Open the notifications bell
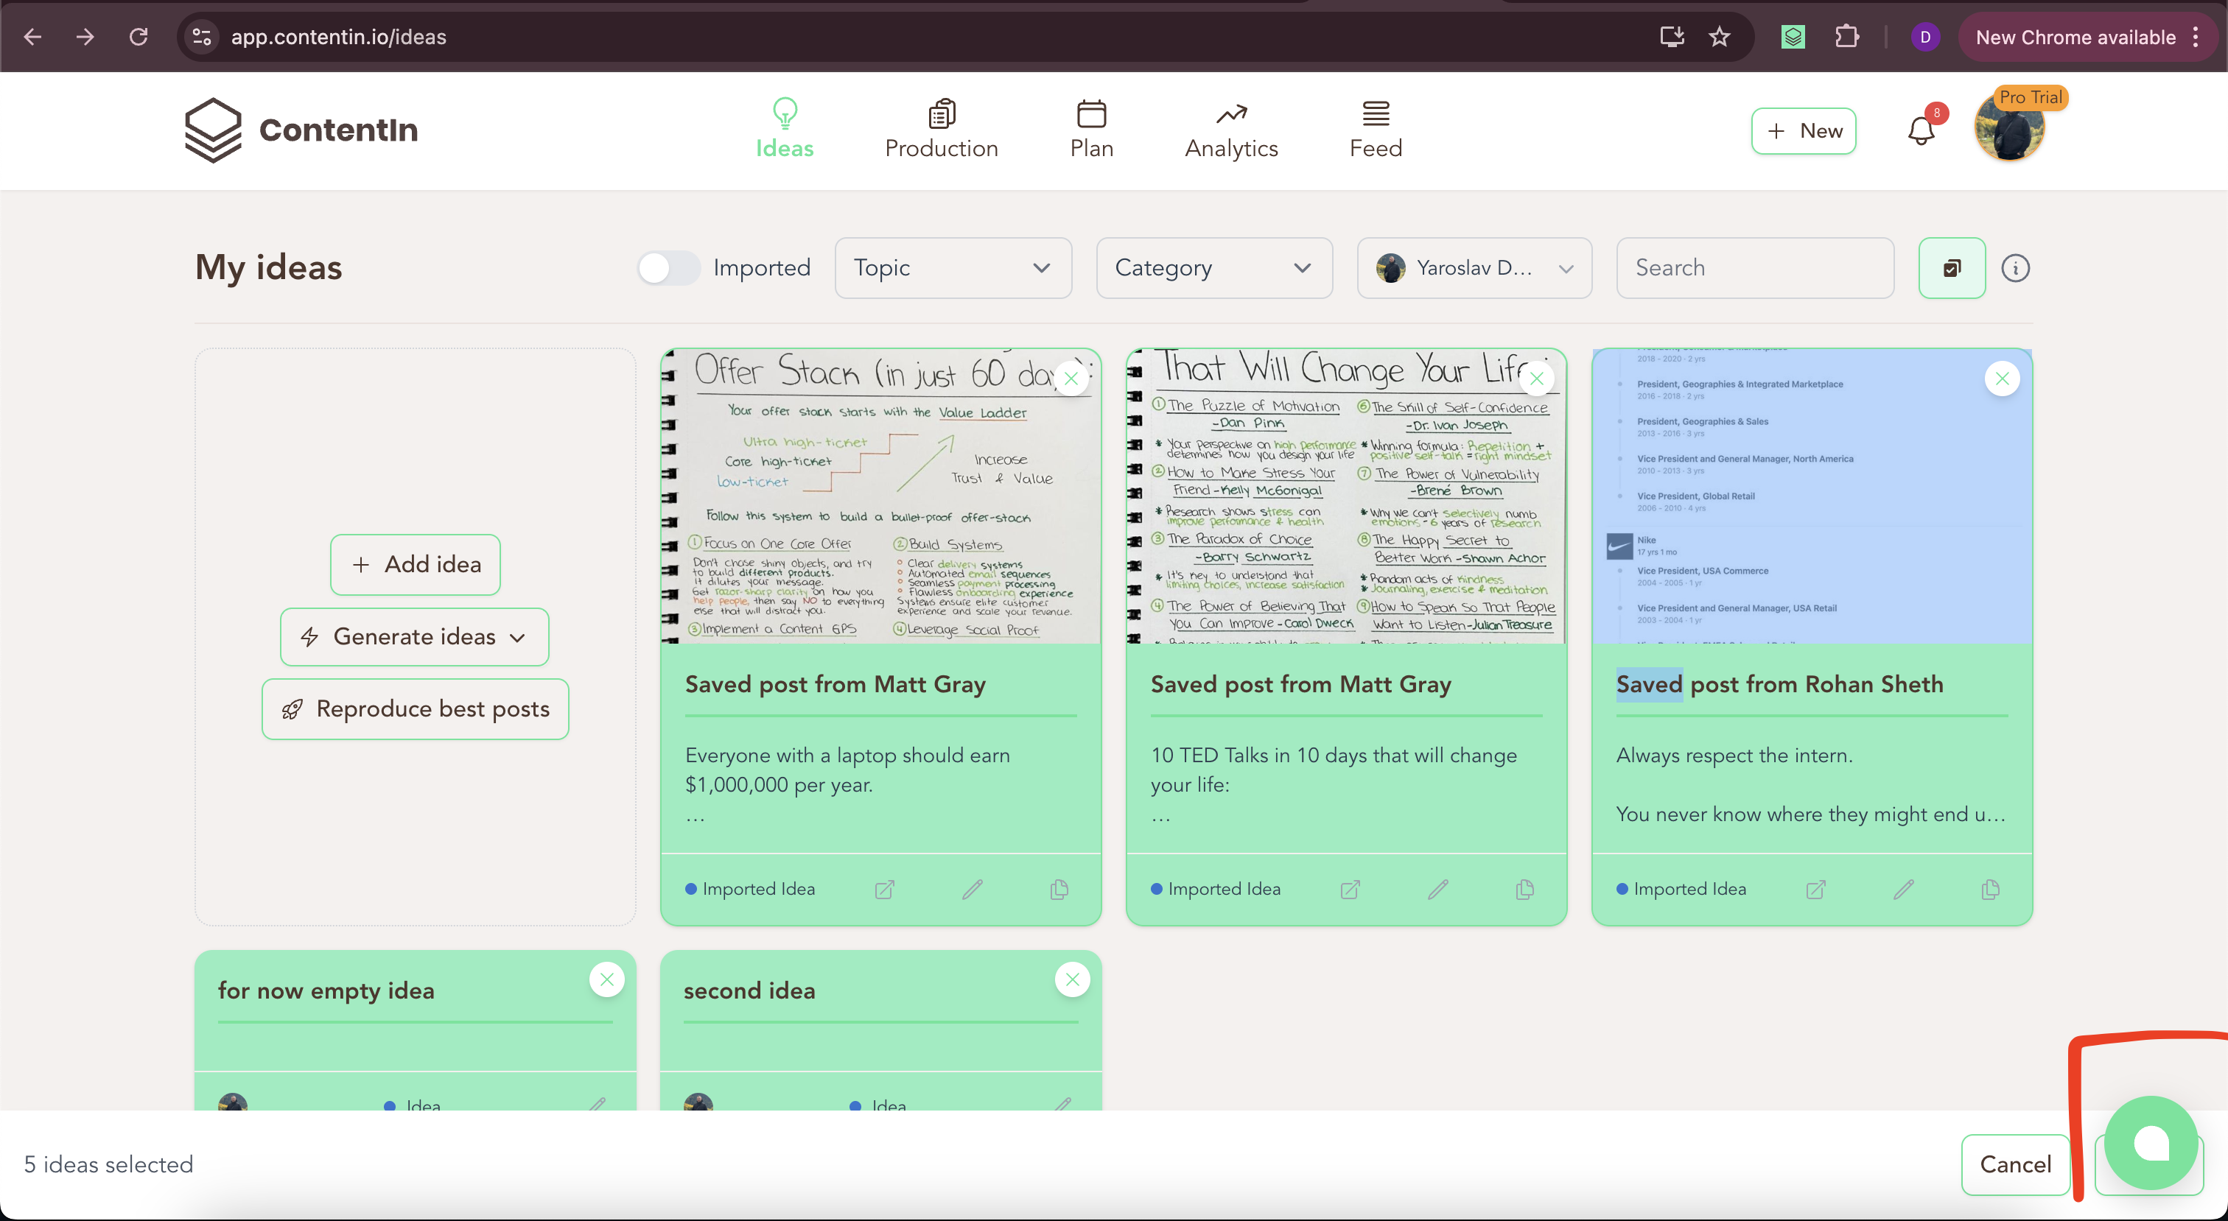2228x1221 pixels. [x=1921, y=130]
